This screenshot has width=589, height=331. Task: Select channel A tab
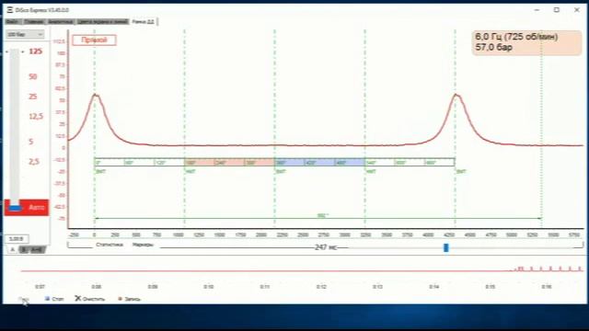tap(12, 249)
